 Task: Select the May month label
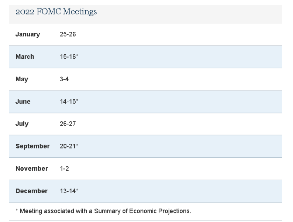click(x=22, y=79)
